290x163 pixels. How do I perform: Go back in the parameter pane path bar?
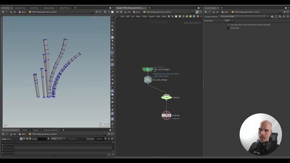click(206, 12)
